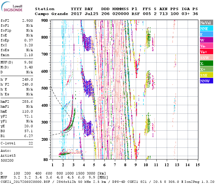Click the cyan NNE legend swatch
Image resolution: width=215 pixels, height=184 pixels.
[x=205, y=29]
